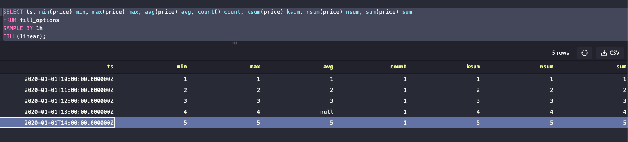Select the ts column header
The image size is (628, 142).
(x=110, y=67)
